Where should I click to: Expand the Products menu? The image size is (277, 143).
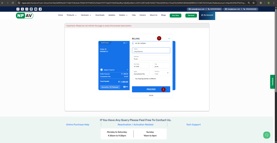(x=72, y=15)
